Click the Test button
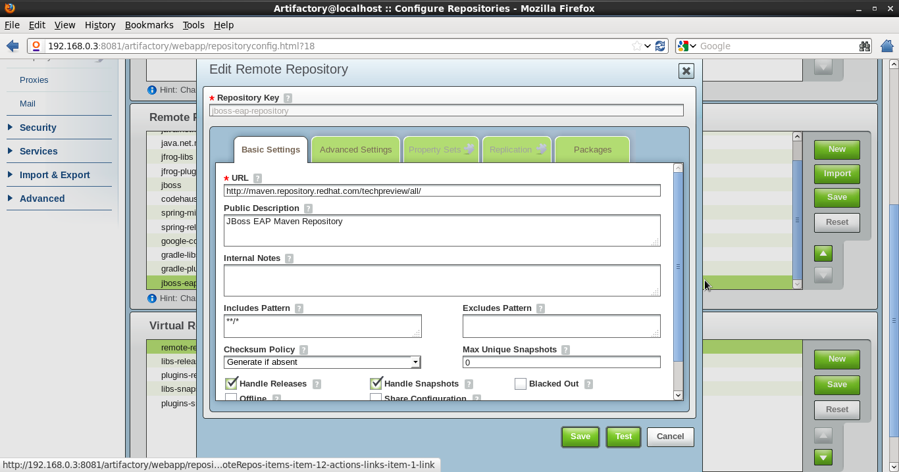The height and width of the screenshot is (472, 899). [623, 437]
